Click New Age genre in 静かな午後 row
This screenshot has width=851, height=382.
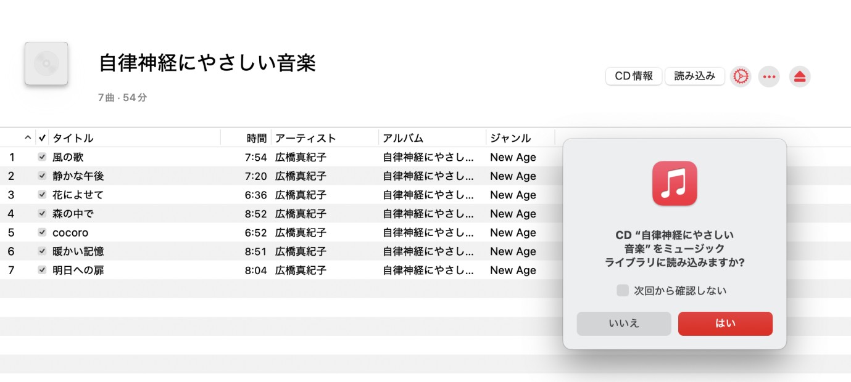point(513,176)
